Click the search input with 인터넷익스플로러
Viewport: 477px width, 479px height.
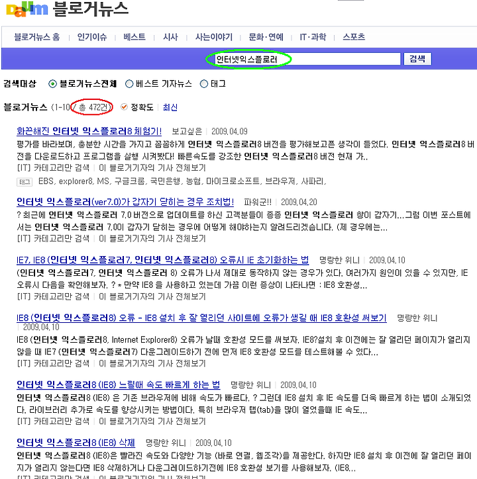(307, 59)
